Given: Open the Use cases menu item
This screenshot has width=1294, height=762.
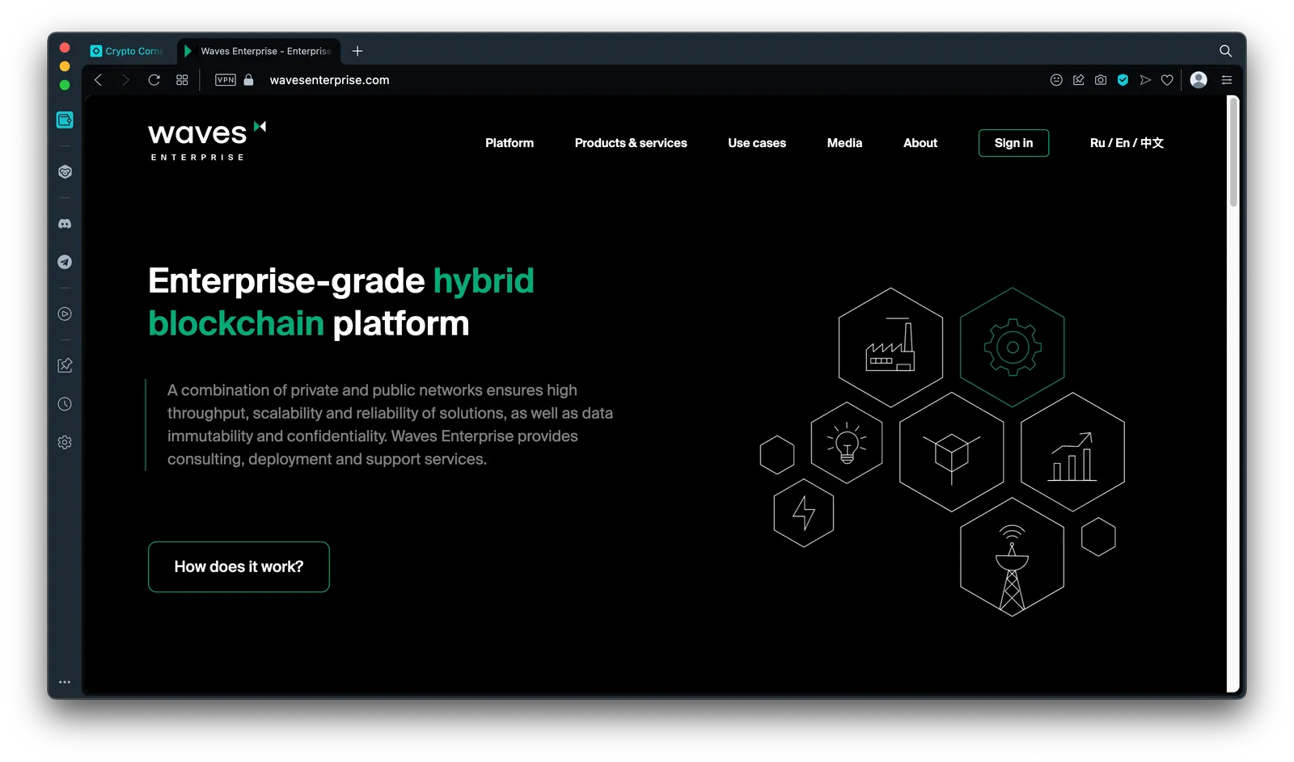Looking at the screenshot, I should coord(757,143).
